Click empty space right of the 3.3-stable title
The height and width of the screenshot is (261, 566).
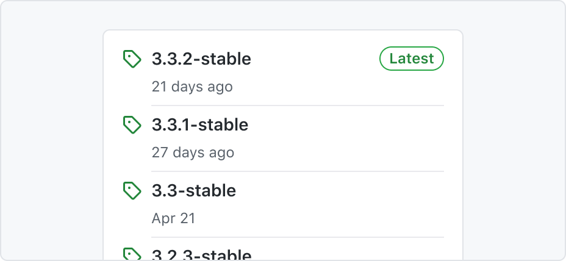339,191
